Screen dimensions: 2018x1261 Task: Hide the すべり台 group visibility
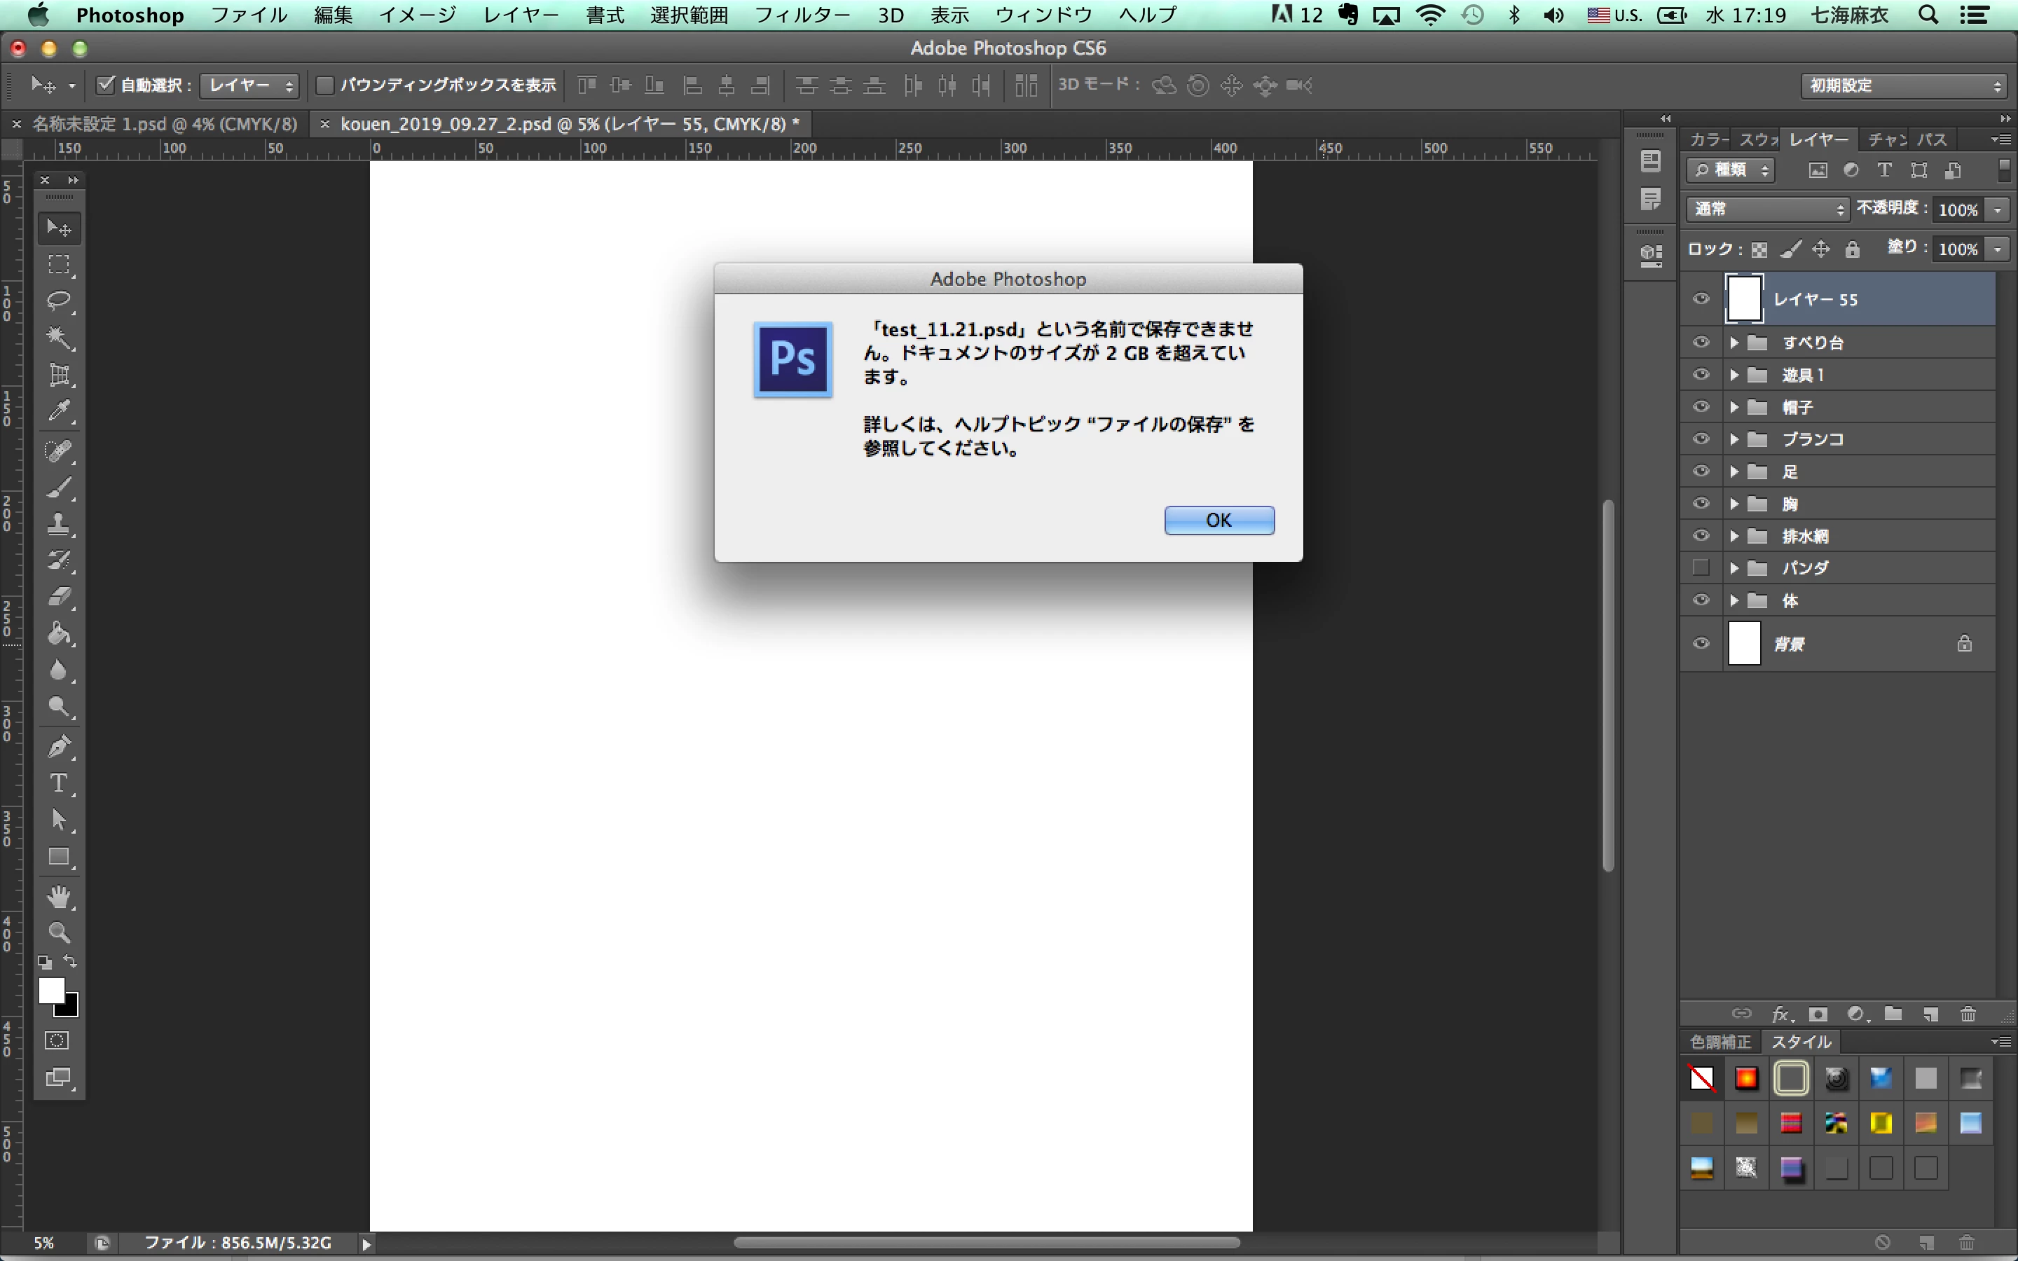tap(1701, 342)
